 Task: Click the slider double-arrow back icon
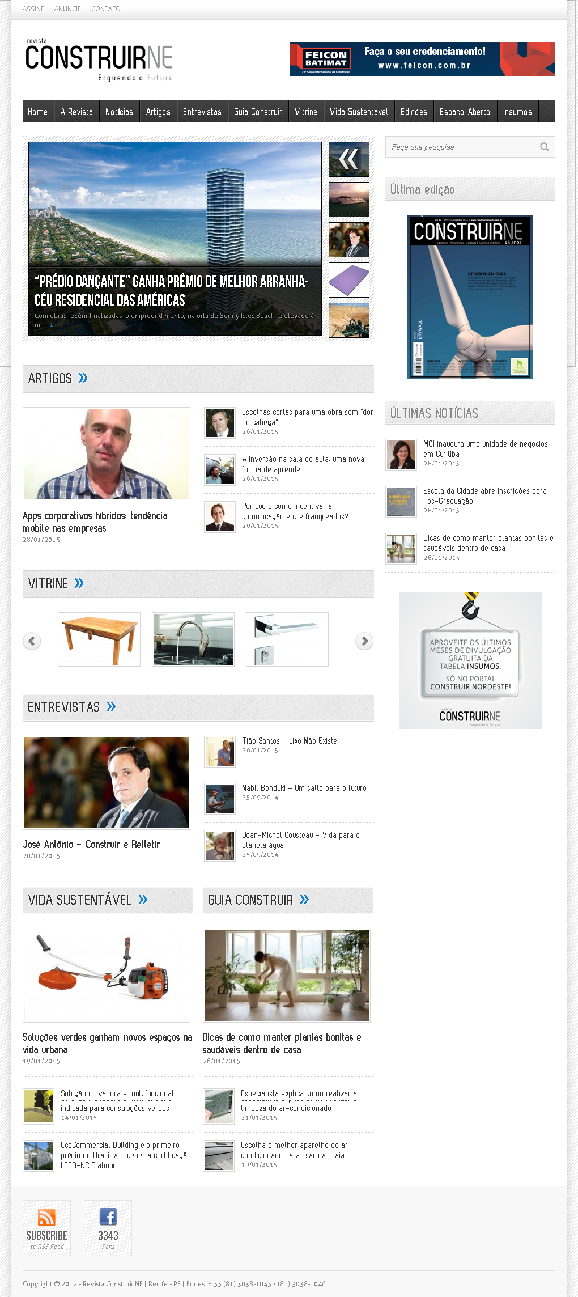click(x=349, y=159)
